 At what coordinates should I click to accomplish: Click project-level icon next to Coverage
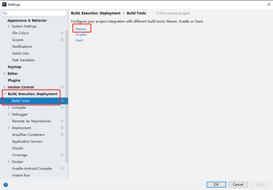[62, 155]
